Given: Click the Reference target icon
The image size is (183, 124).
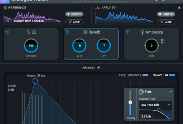Looking at the screenshot, I should tap(5, 8).
